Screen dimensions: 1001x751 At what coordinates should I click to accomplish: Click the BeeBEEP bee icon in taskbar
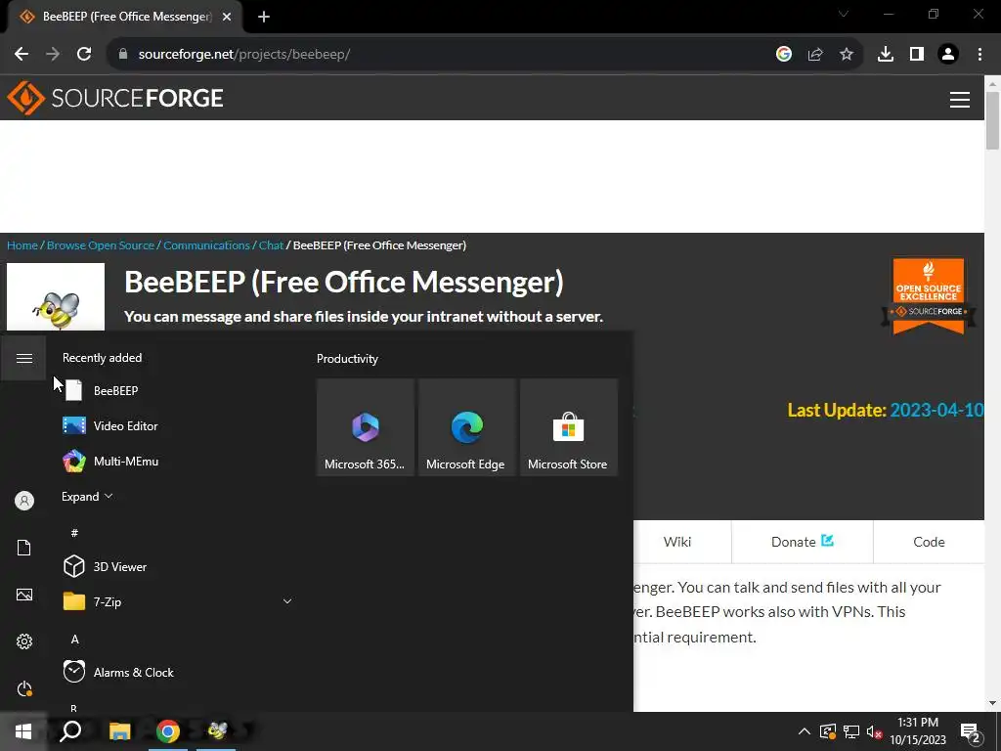217,731
